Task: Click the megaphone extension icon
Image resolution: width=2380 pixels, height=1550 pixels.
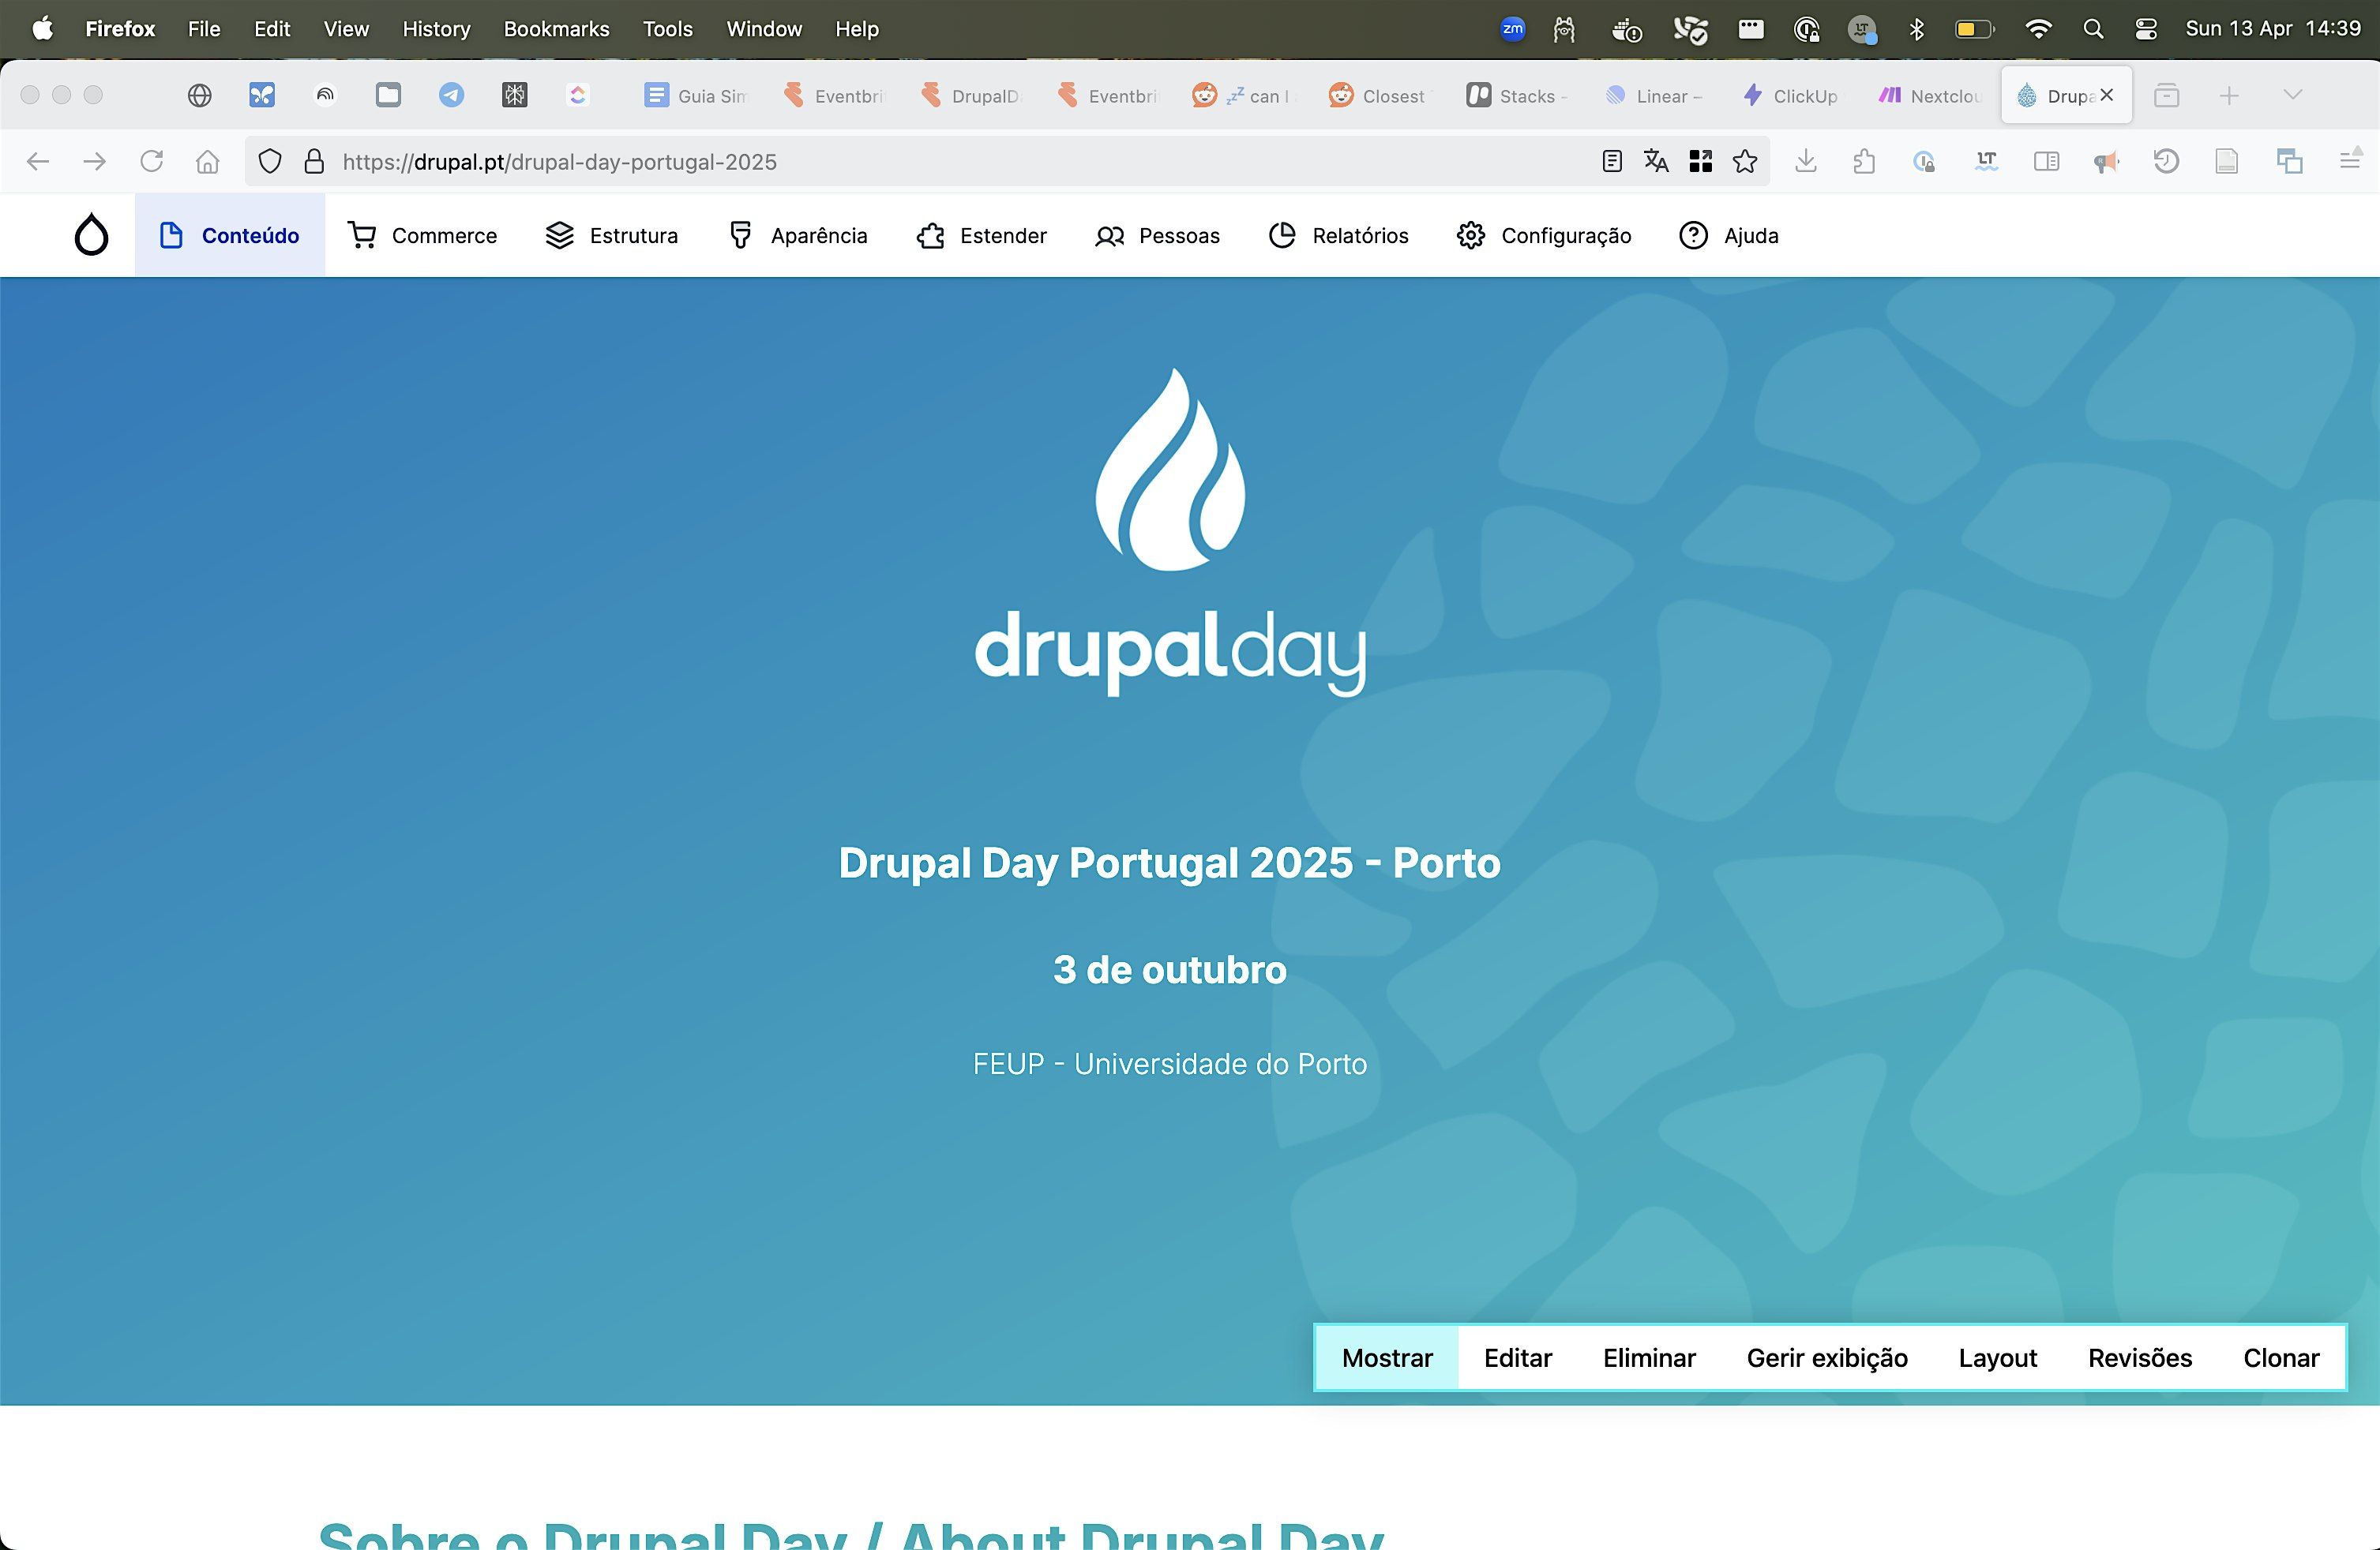Action: (2106, 161)
